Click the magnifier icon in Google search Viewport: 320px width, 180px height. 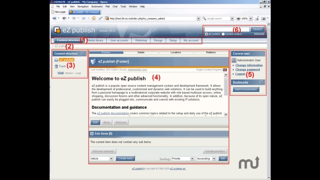click(204, 18)
